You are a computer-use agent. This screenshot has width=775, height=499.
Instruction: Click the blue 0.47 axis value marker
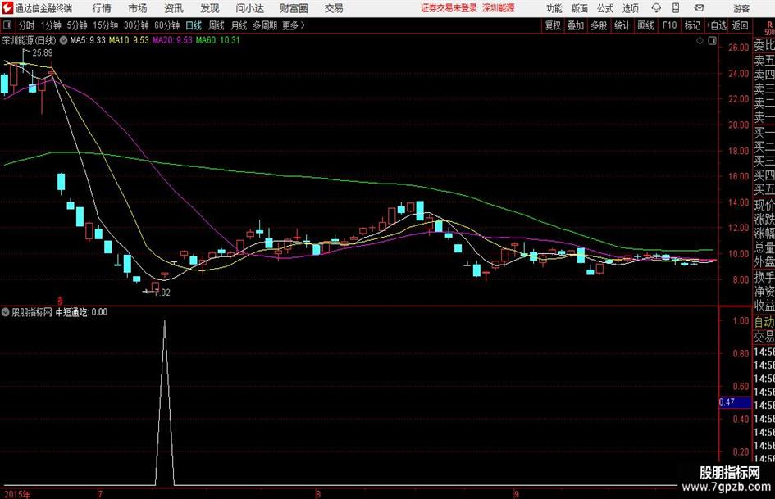pyautogui.click(x=735, y=402)
